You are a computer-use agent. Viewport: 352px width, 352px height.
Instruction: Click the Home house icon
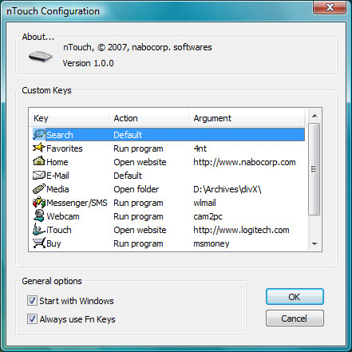coord(39,161)
